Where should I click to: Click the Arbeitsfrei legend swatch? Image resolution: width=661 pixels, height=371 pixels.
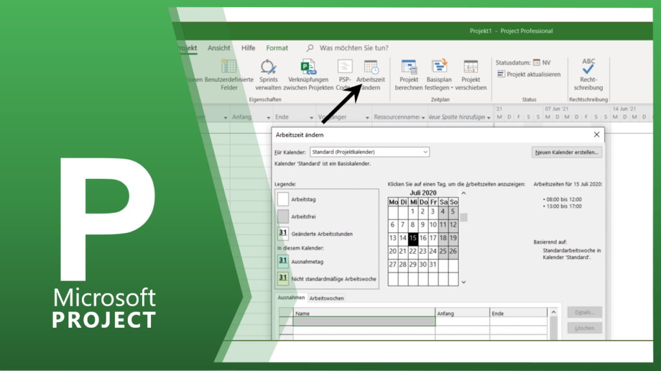283,216
